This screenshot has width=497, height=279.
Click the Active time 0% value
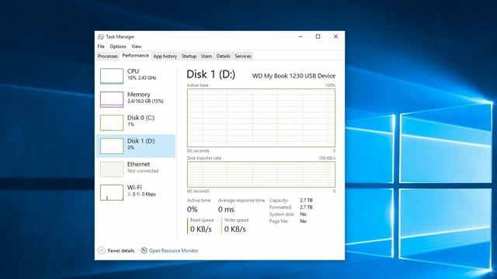192,209
